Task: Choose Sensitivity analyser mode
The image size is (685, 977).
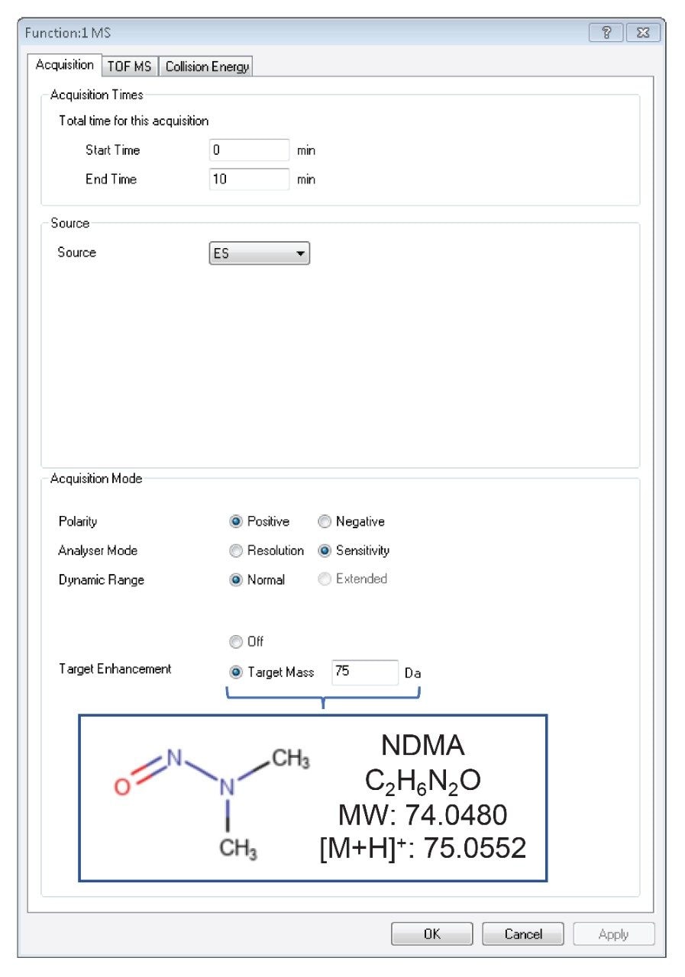Action: [325, 551]
